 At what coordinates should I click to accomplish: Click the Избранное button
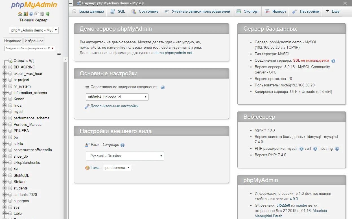click(x=34, y=41)
